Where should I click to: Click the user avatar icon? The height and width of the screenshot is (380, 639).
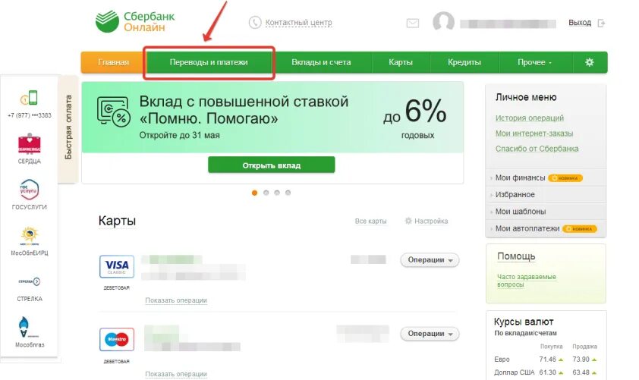(x=443, y=21)
